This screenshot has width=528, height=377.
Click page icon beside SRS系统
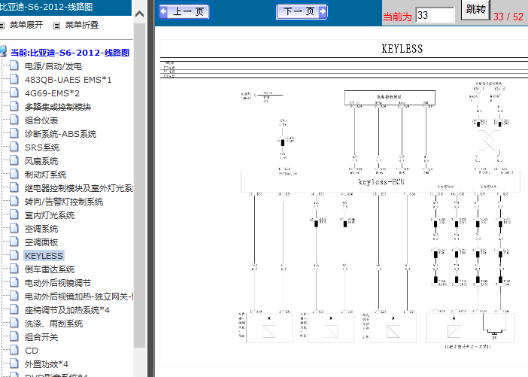click(x=14, y=147)
